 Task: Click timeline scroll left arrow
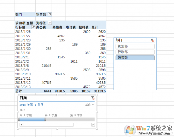click(x=21, y=125)
